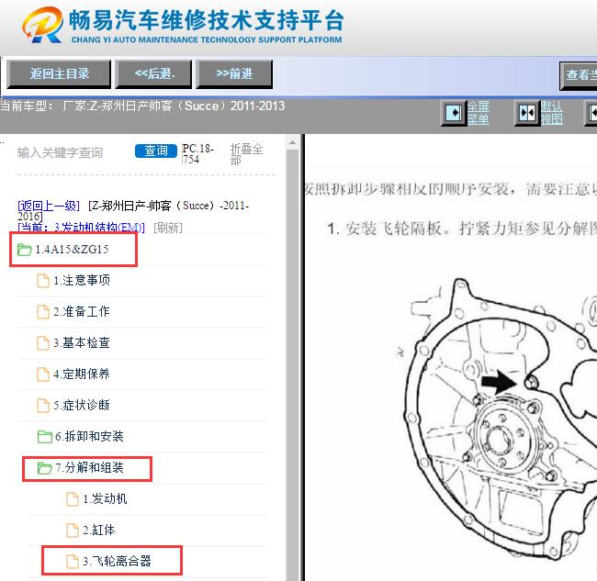Refresh the tree with 刷新
597x581 pixels.
(168, 228)
